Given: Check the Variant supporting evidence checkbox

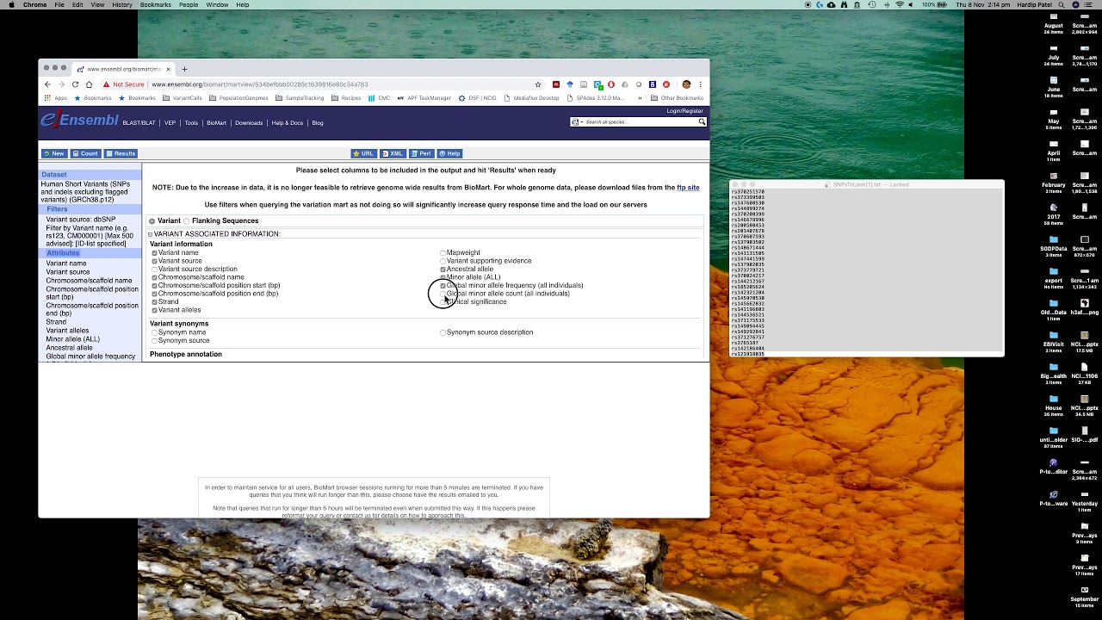Looking at the screenshot, I should pos(443,261).
